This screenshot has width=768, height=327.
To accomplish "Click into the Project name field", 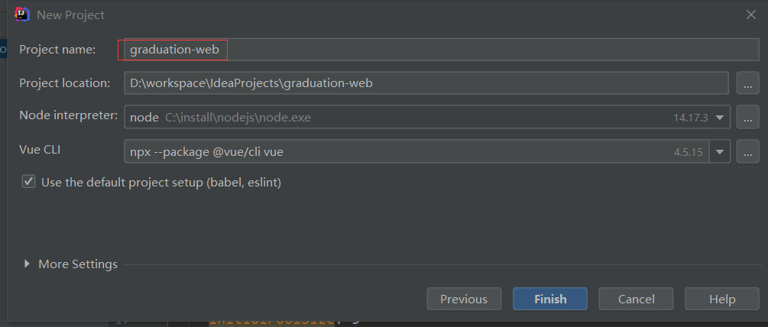I will click(441, 50).
